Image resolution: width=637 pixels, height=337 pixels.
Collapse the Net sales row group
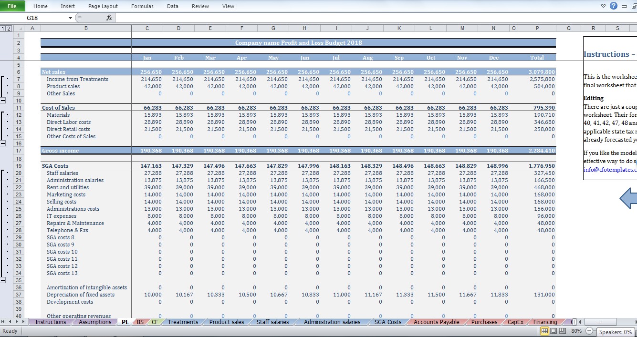pos(4,101)
